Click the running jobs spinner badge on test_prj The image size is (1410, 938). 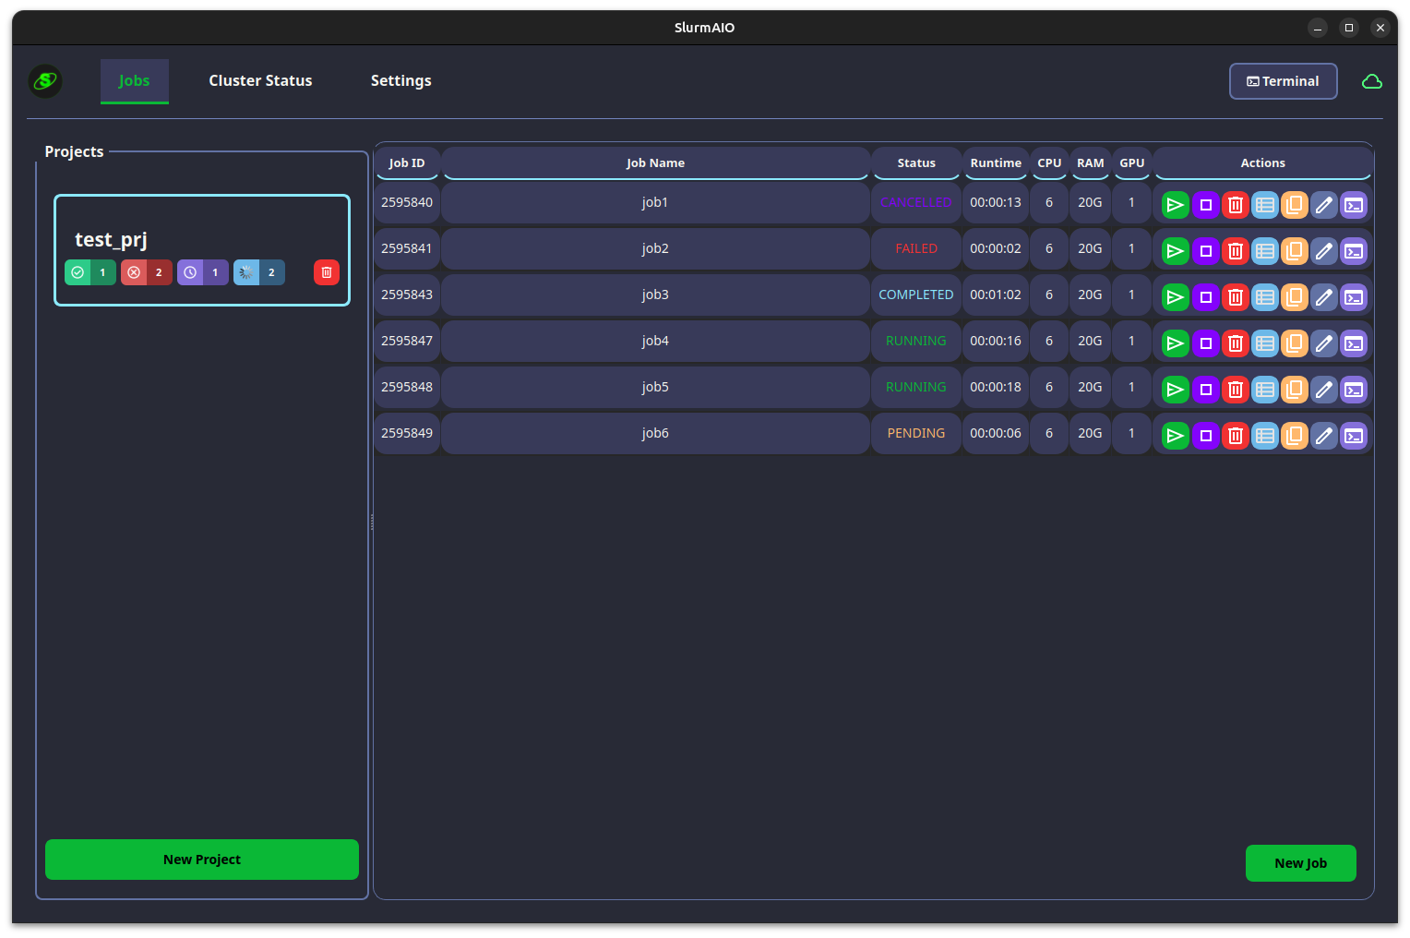click(258, 272)
